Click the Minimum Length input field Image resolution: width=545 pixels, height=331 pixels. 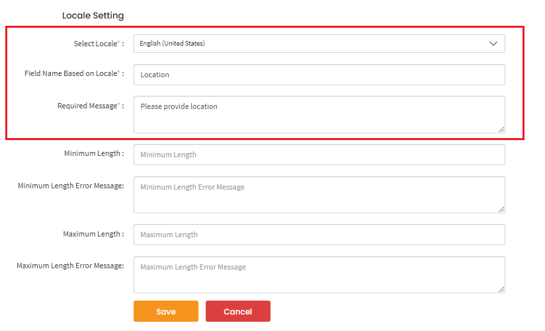click(x=319, y=155)
